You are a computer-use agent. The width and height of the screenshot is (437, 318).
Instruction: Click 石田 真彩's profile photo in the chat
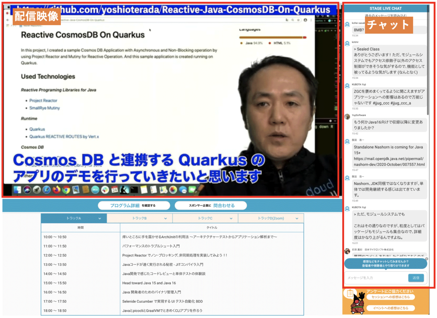coord(347,251)
